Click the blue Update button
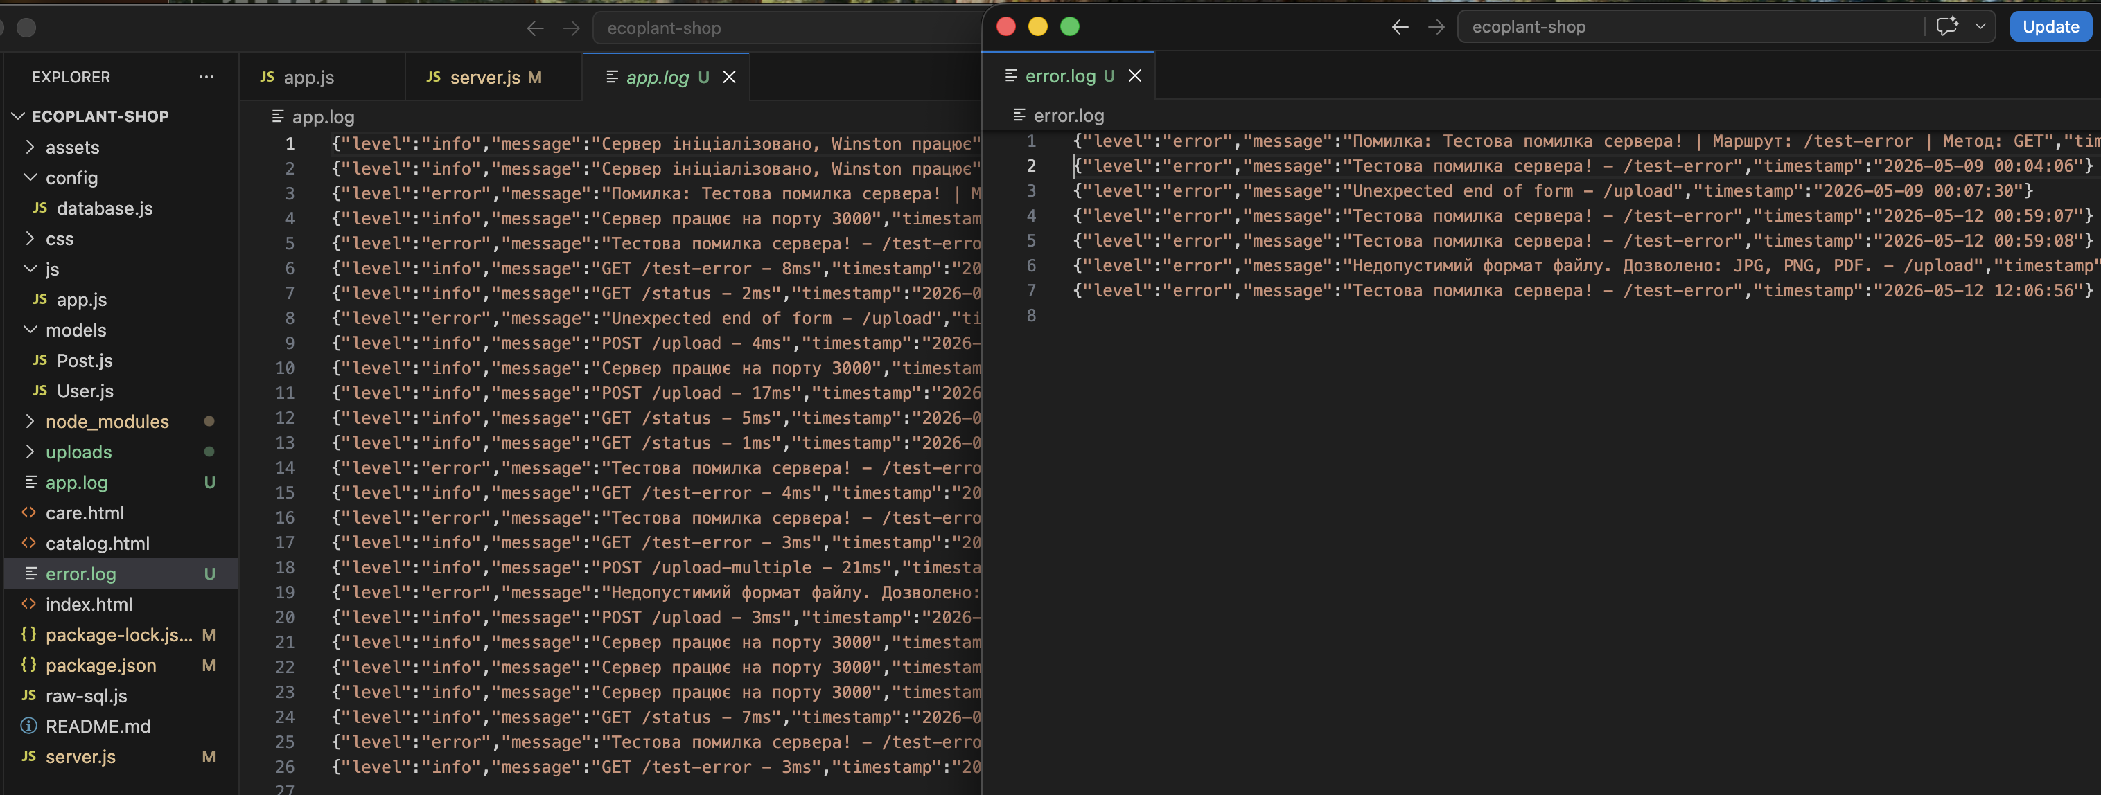Image resolution: width=2101 pixels, height=795 pixels. (x=2050, y=26)
